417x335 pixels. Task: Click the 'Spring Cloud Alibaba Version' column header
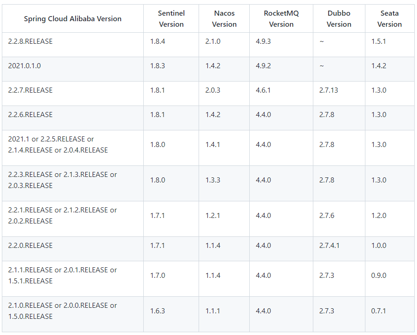tap(73, 19)
